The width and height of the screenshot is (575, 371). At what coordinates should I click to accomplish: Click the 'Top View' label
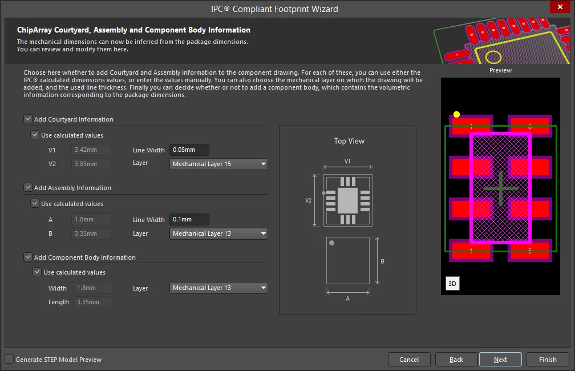point(349,141)
